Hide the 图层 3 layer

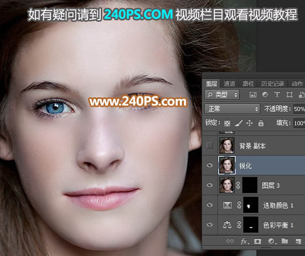(209, 185)
